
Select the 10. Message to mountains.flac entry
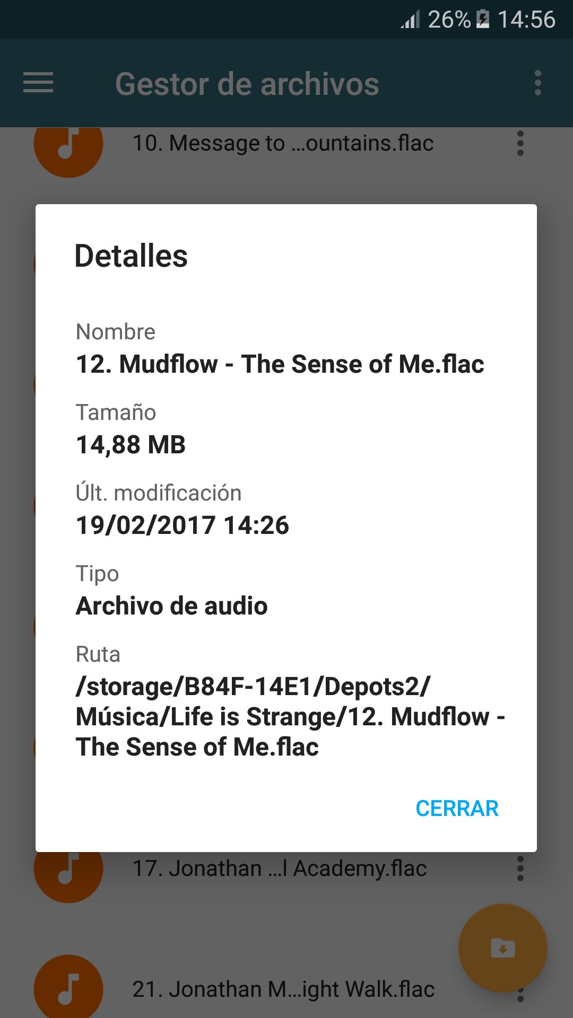(x=283, y=144)
